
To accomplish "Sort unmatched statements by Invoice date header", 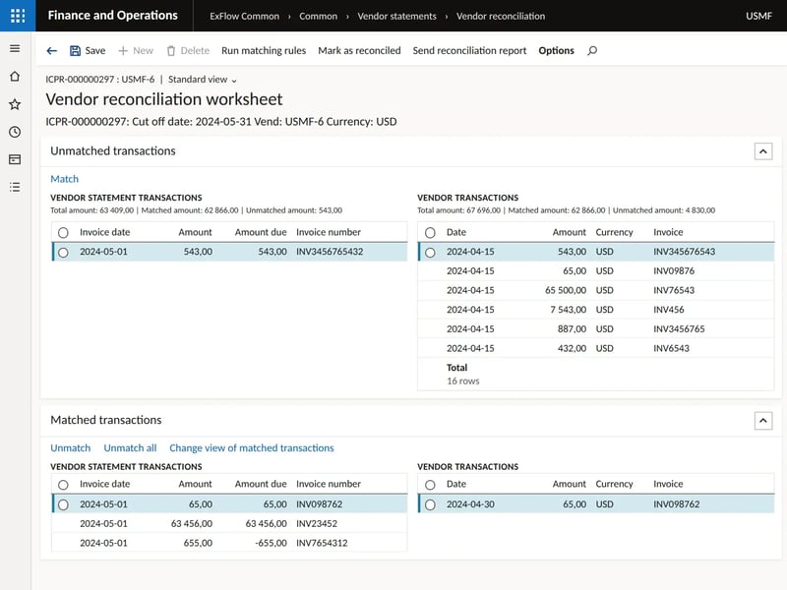I will [105, 232].
